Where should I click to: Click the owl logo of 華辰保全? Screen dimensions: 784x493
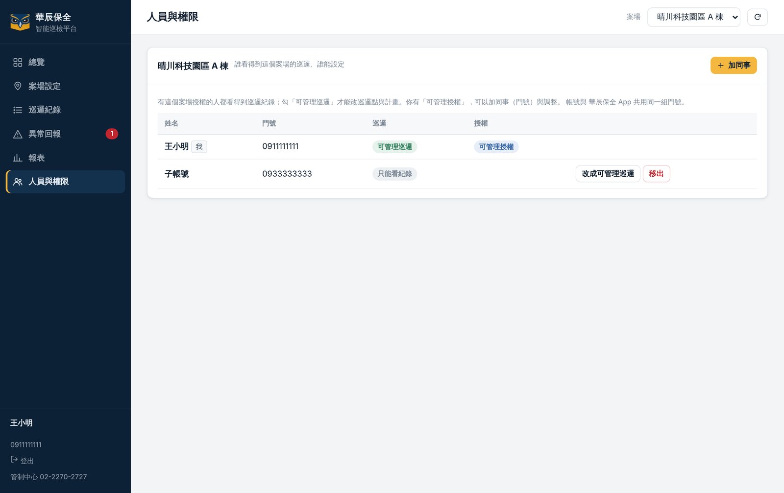[x=20, y=22]
